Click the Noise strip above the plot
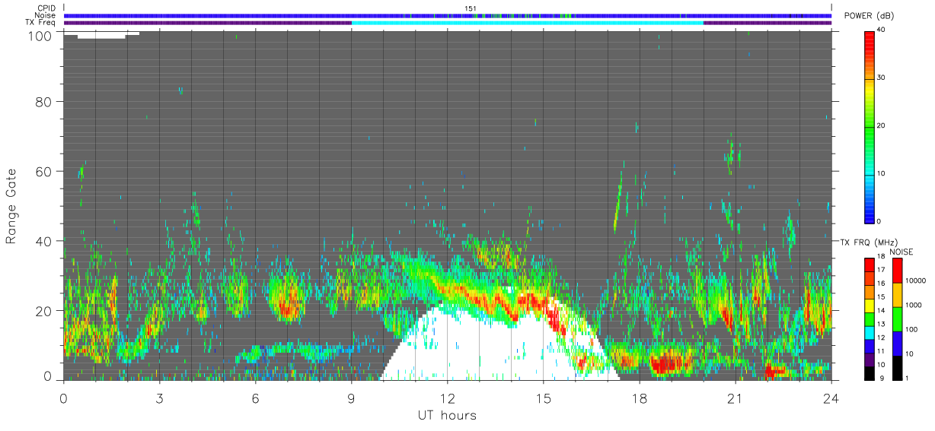The width and height of the screenshot is (935, 431). pos(447,15)
